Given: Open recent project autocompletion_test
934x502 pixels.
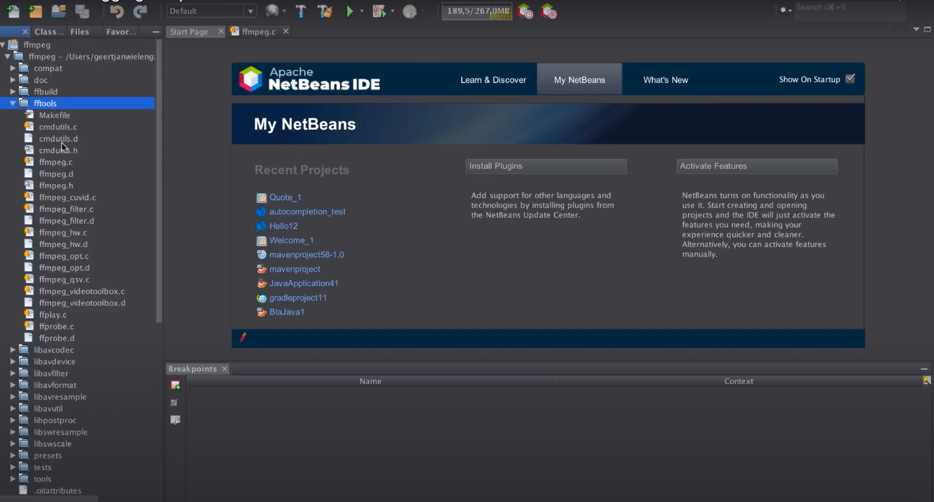Looking at the screenshot, I should 307,212.
